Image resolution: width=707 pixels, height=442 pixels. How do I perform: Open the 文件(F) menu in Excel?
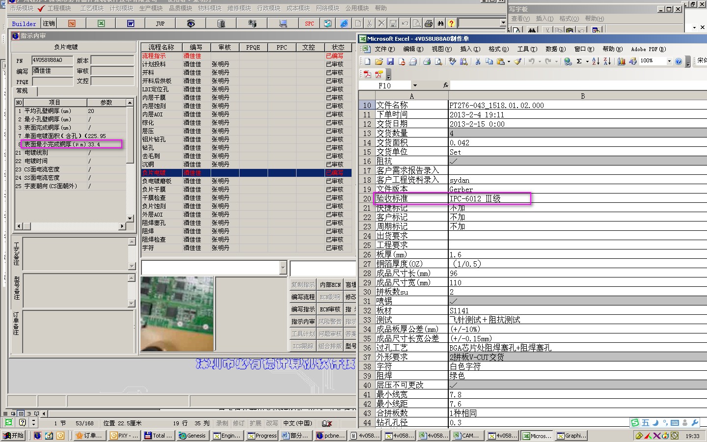384,49
